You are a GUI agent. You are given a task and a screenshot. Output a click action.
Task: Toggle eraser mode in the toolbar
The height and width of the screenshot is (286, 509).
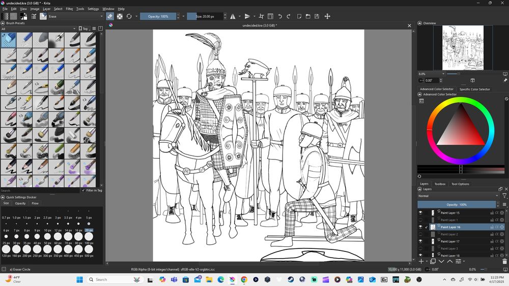[x=110, y=16]
